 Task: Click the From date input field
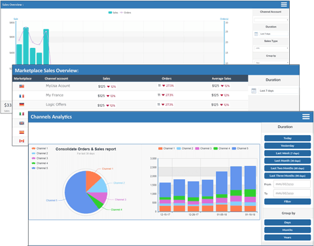pyautogui.click(x=292, y=184)
